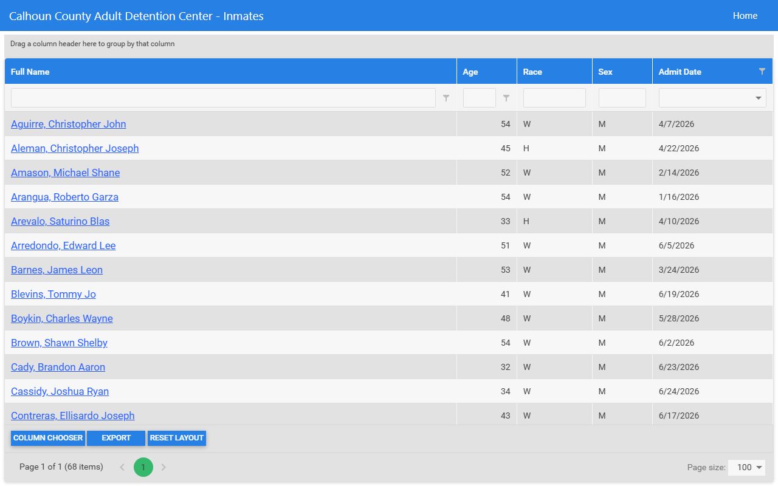
Task: Select admit date 6/19/2026 cell
Action: [x=712, y=294]
